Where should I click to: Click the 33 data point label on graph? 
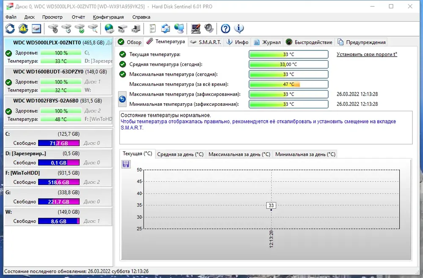tap(271, 205)
